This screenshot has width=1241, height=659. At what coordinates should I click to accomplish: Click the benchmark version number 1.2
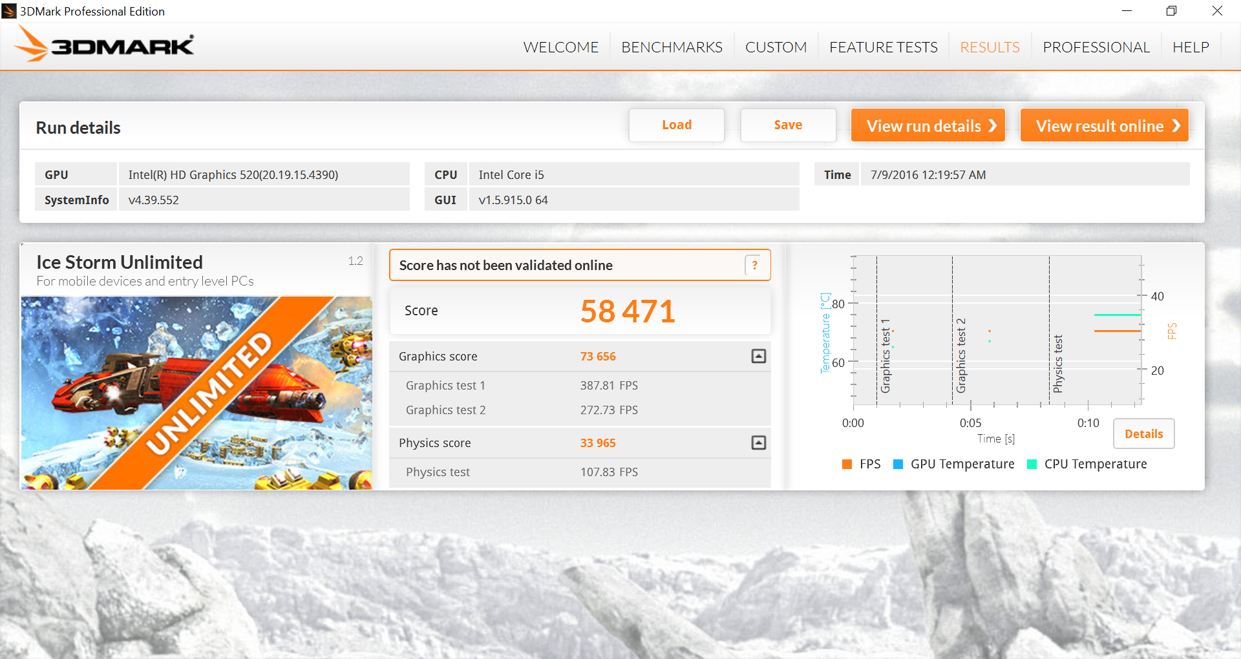tap(355, 261)
